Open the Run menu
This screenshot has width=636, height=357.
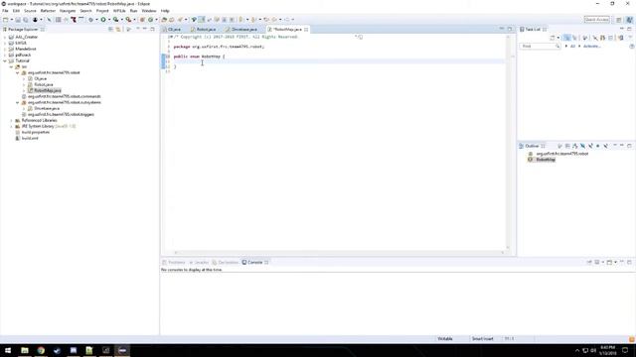click(133, 11)
